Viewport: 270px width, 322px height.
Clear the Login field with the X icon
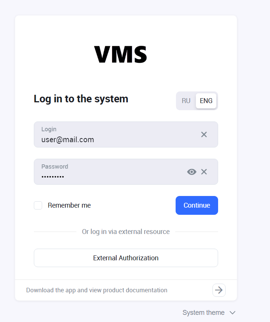(x=204, y=134)
